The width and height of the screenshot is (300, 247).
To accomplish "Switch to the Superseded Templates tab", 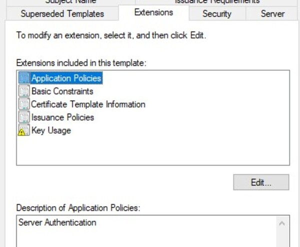I will pyautogui.click(x=62, y=13).
